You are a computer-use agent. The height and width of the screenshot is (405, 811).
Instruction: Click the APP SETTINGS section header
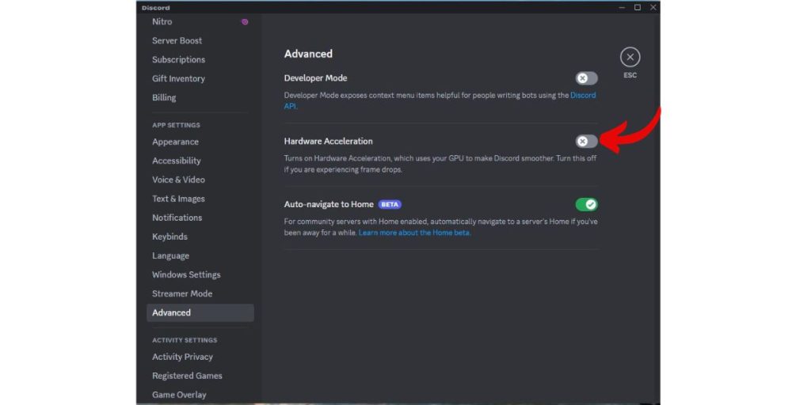pyautogui.click(x=176, y=125)
